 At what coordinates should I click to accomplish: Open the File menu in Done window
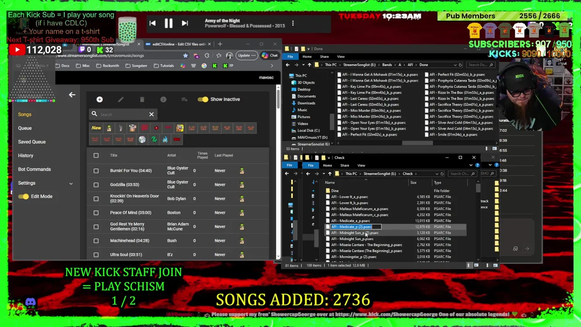click(x=290, y=57)
